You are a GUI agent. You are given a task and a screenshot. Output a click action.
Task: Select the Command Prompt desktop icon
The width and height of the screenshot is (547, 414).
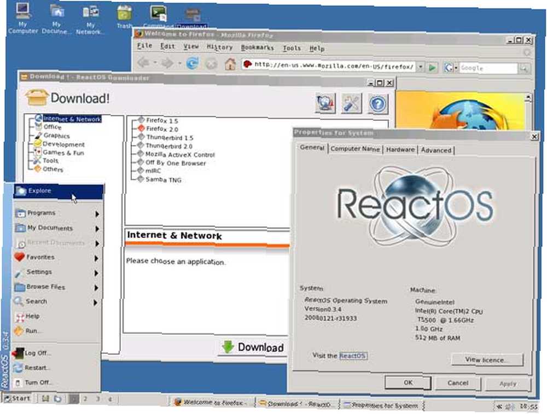pos(158,16)
